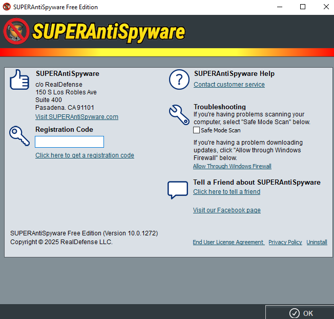
Task: Click here to get a registration code link
Action: point(85,155)
